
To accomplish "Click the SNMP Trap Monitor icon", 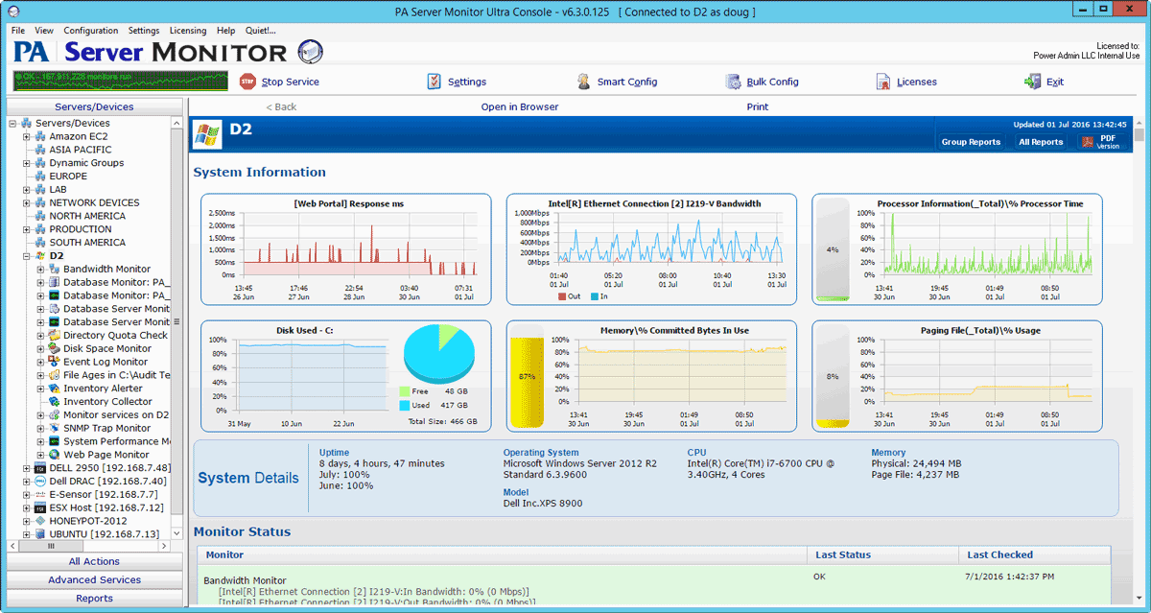I will (55, 428).
